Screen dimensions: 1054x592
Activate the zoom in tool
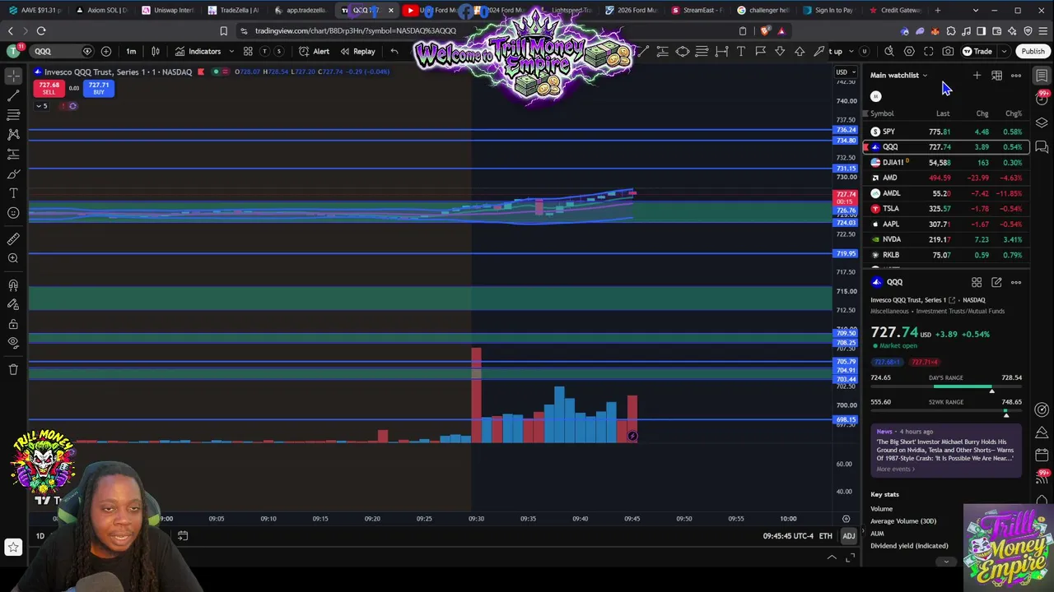[x=13, y=259]
